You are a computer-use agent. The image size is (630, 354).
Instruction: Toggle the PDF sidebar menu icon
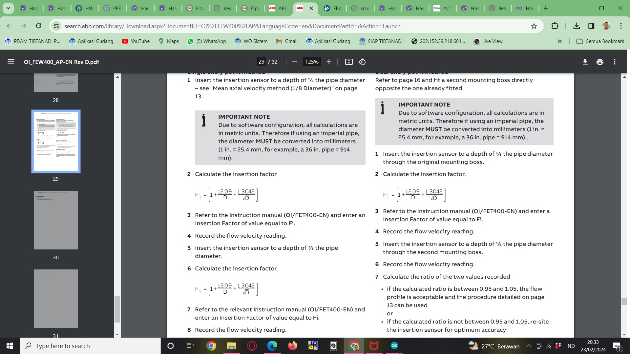click(11, 62)
